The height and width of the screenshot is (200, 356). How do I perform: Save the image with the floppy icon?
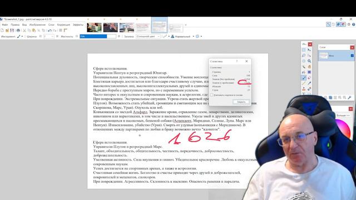pyautogui.click(x=12, y=31)
